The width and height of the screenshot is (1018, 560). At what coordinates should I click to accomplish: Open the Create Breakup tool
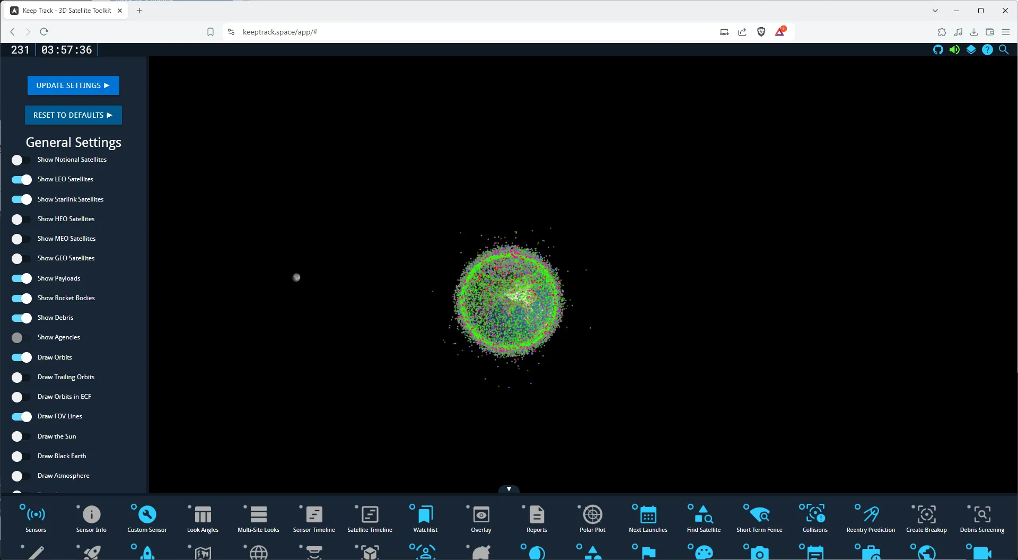[x=926, y=518]
